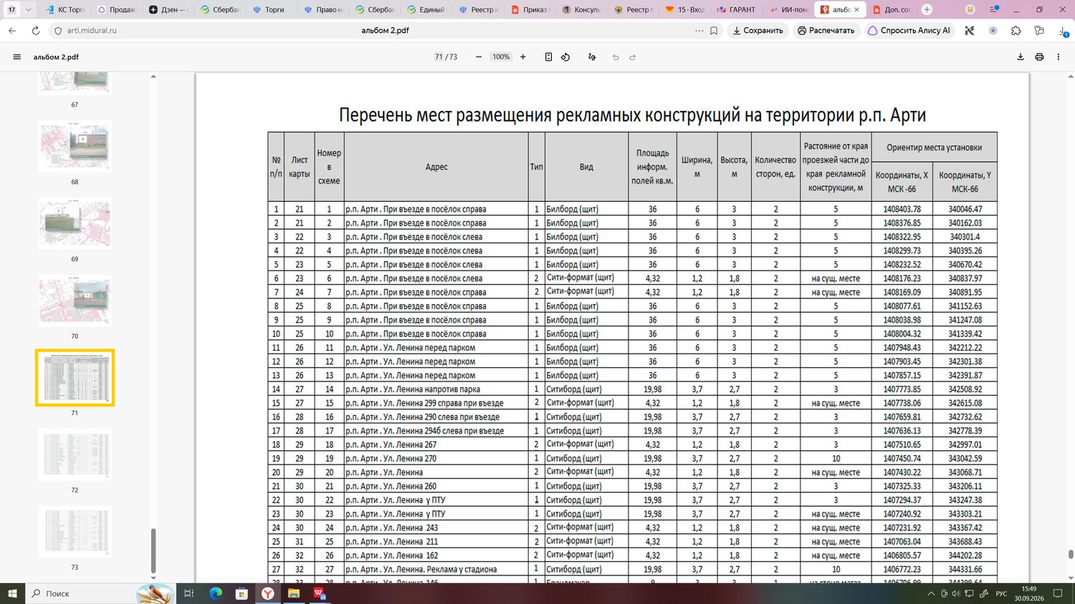
Task: Zoom in the PDF with plus icon
Action: [523, 57]
